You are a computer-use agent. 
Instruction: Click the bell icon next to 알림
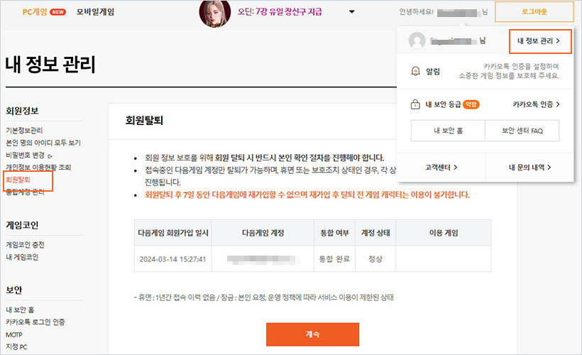(x=416, y=72)
